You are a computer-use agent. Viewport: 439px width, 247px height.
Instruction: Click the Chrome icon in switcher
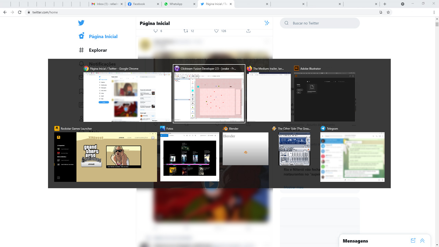coord(86,69)
